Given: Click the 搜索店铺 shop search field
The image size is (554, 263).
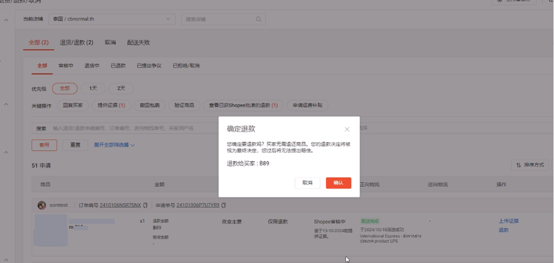Looking at the screenshot, I should 219,19.
